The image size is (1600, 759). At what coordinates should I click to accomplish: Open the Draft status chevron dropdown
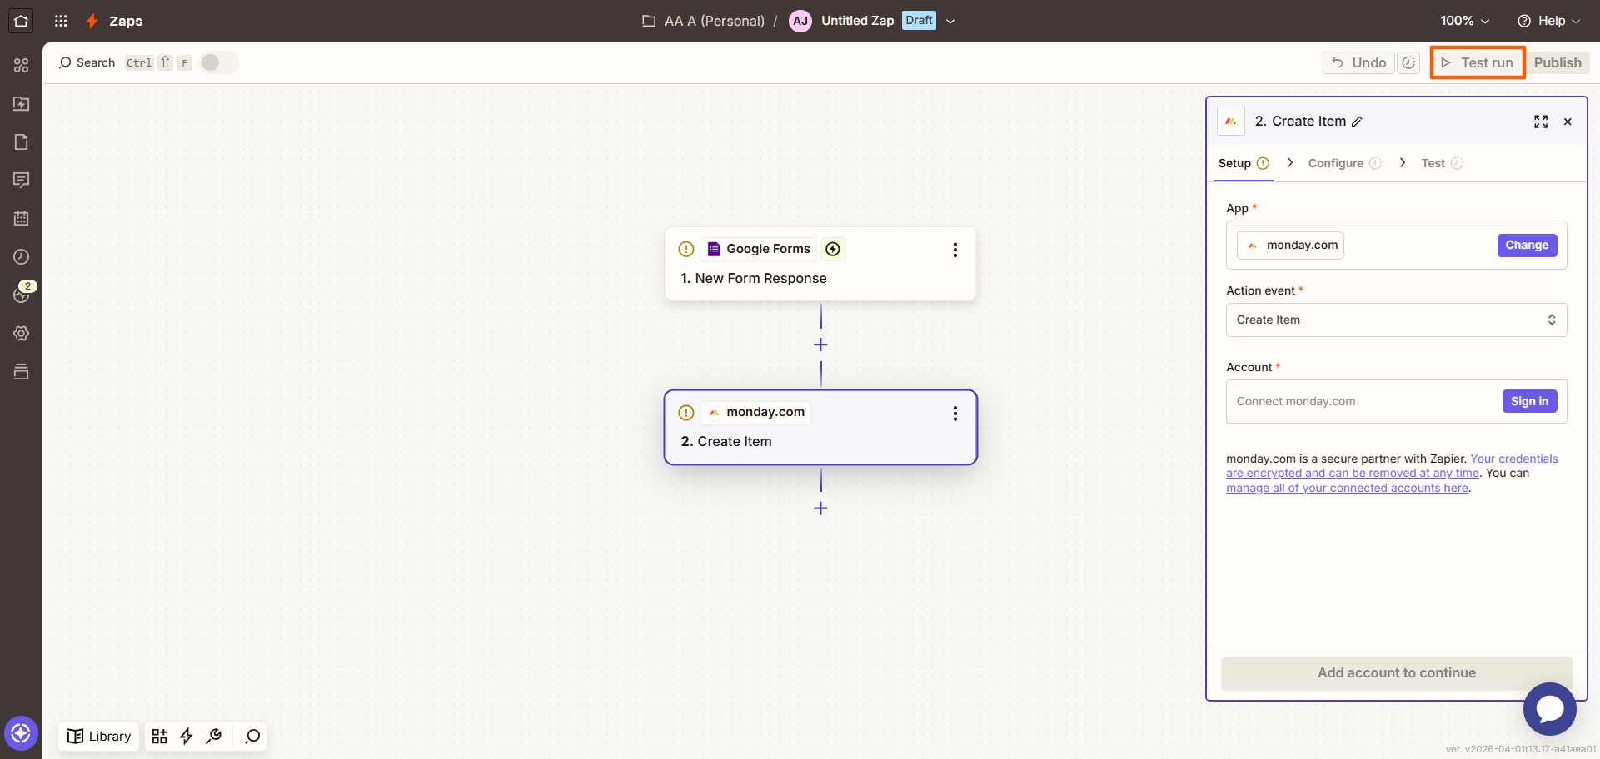coord(950,21)
